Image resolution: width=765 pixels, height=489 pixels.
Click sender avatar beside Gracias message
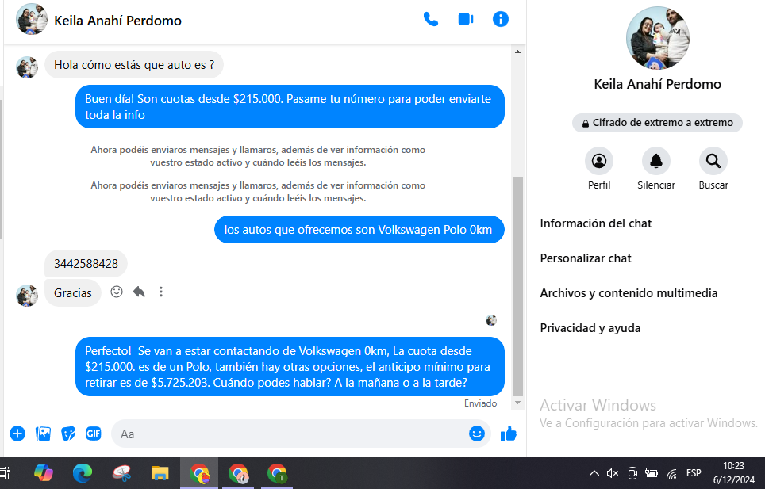click(27, 296)
